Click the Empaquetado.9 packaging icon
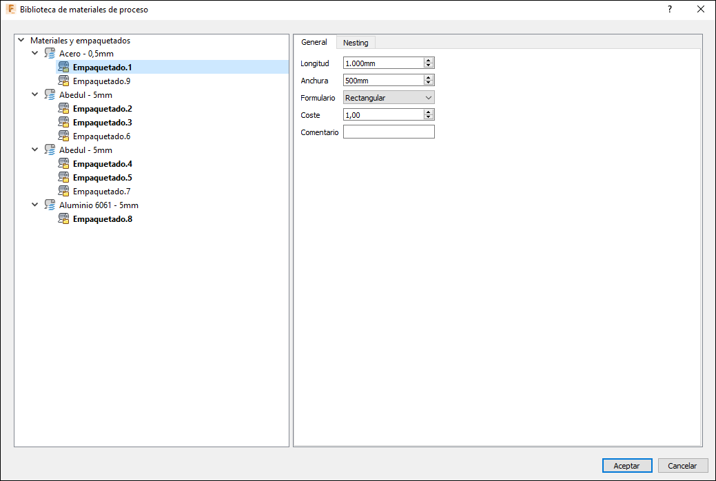The width and height of the screenshot is (716, 481). (63, 81)
